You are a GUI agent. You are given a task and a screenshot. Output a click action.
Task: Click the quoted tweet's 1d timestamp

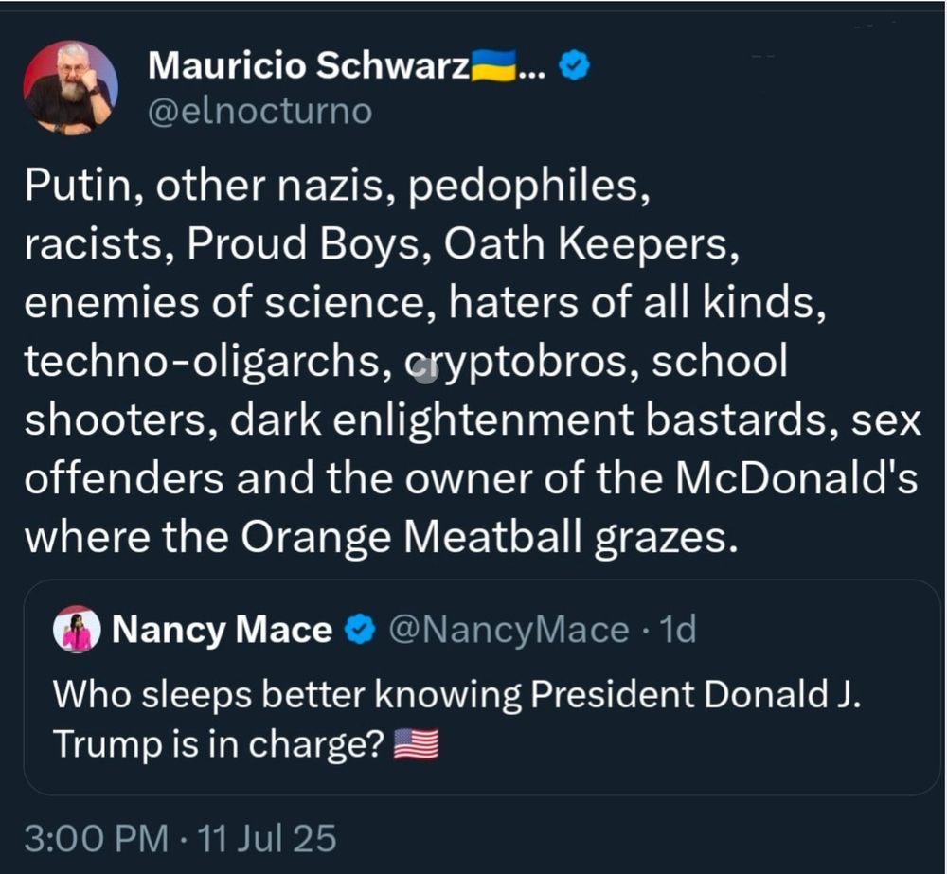click(x=677, y=630)
